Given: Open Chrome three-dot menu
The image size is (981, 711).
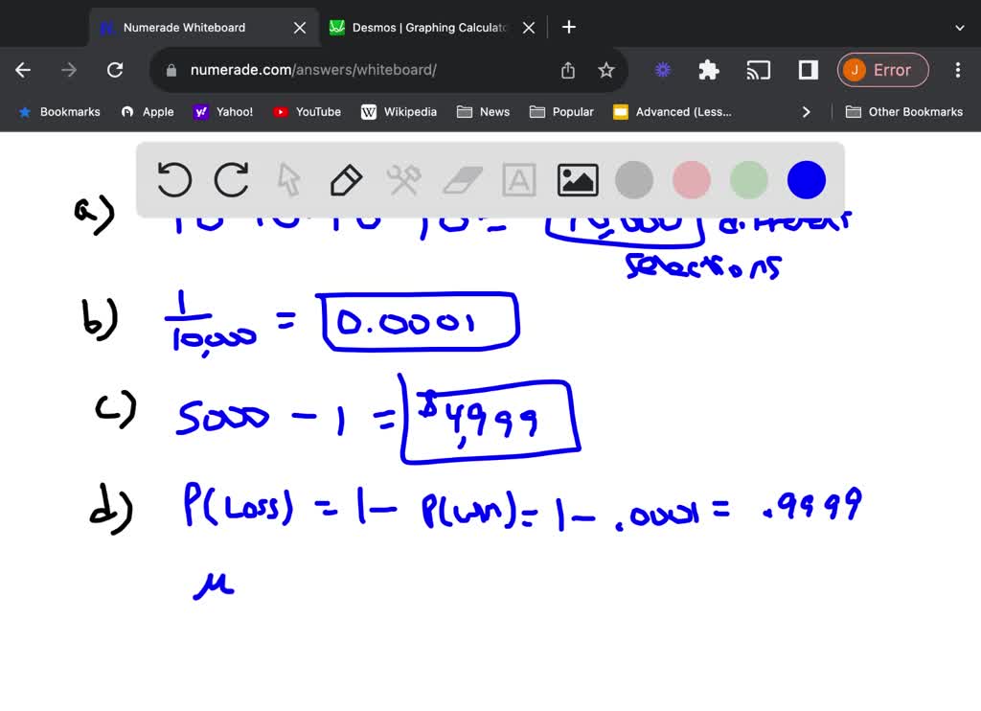Looking at the screenshot, I should pos(958,70).
